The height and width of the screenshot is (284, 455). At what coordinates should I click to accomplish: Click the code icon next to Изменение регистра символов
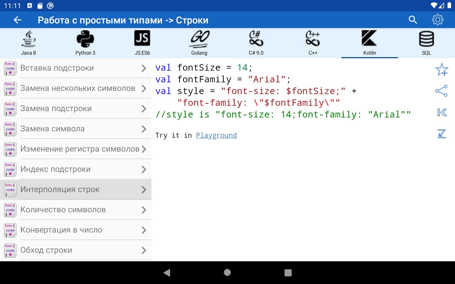pos(10,149)
